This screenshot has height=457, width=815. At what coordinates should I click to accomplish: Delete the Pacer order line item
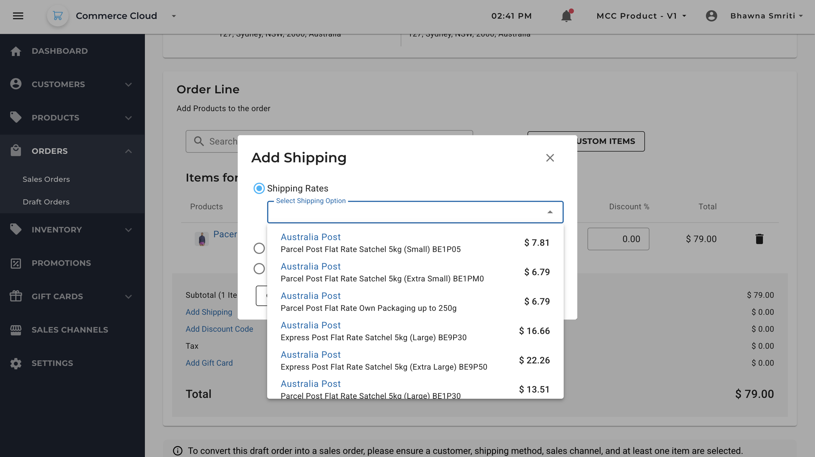(759, 239)
